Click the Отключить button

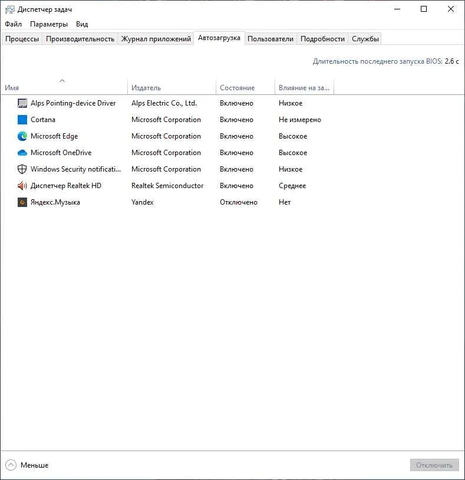[x=434, y=465]
